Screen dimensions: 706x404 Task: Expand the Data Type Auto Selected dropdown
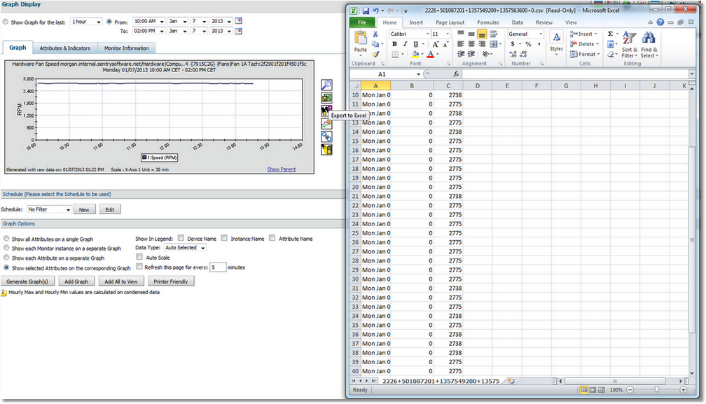tap(185, 248)
